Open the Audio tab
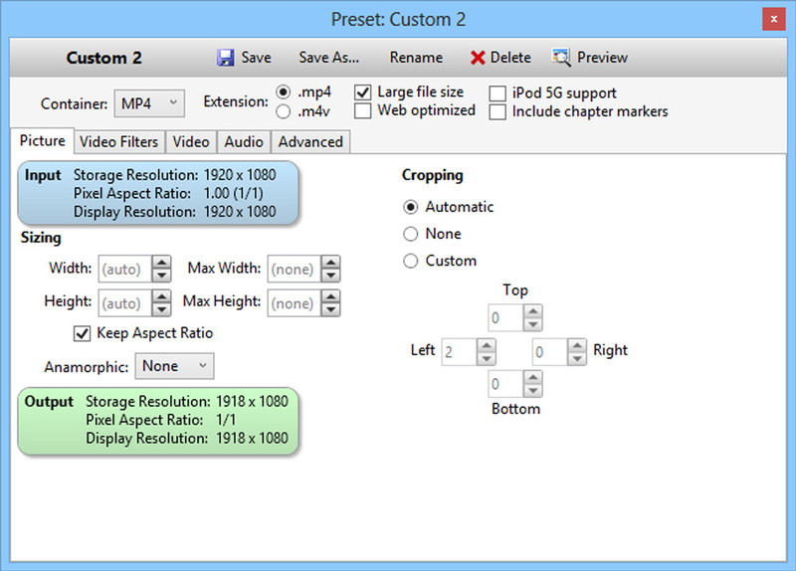Screen dimensions: 796x571 (x=244, y=141)
